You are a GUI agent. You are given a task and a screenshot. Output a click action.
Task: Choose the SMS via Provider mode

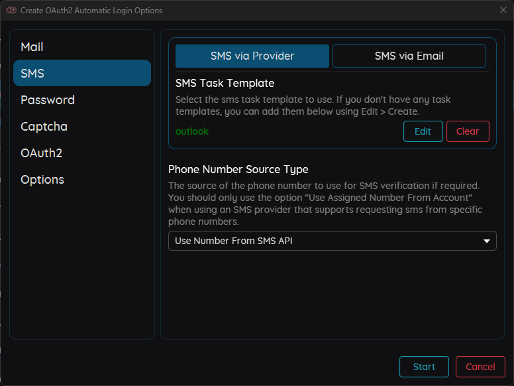(x=252, y=56)
